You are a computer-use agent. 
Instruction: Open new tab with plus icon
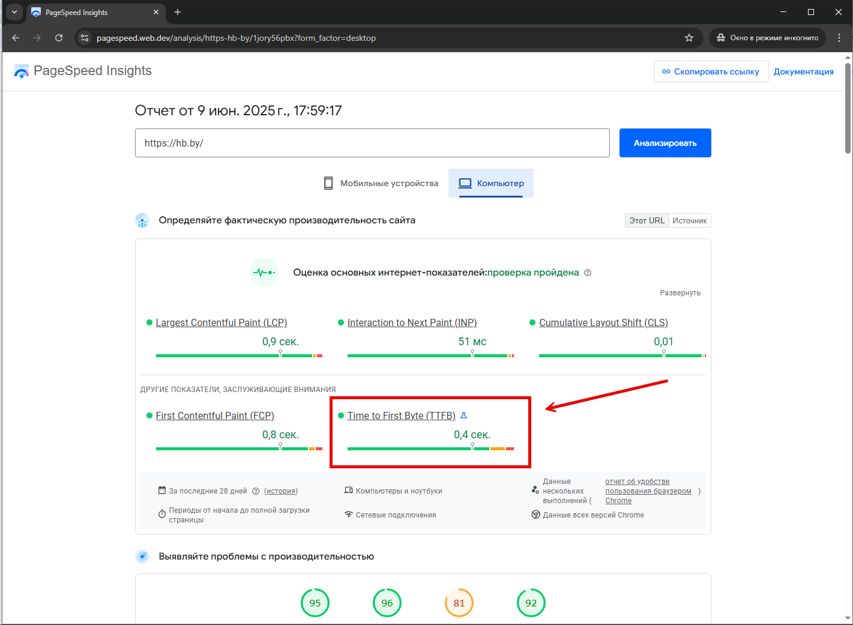click(x=178, y=12)
